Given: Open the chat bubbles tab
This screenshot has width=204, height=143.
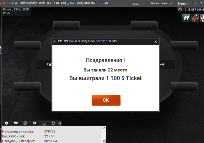Looking at the screenshot, I should 16,123.
